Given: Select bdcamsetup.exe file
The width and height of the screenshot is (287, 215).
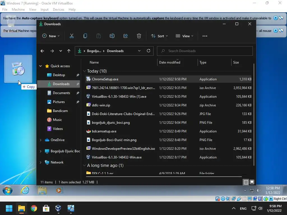Looking at the screenshot, I should point(168,131).
